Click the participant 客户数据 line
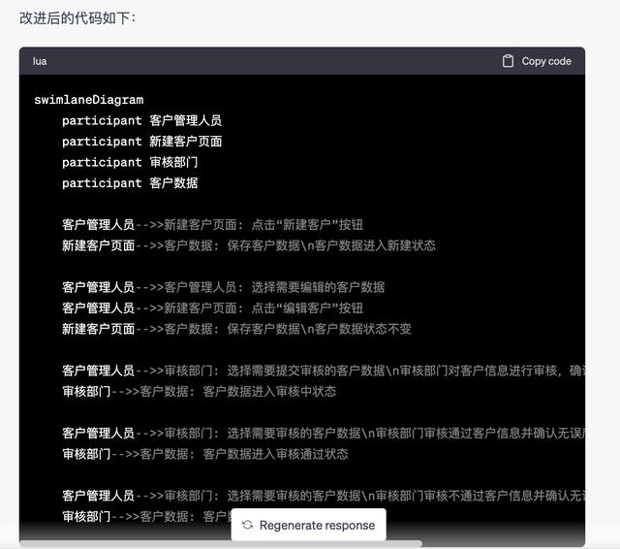 point(130,183)
